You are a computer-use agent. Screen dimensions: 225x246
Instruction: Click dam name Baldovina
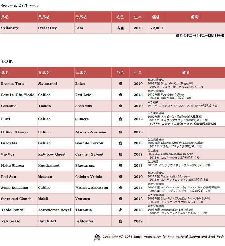click(84, 221)
